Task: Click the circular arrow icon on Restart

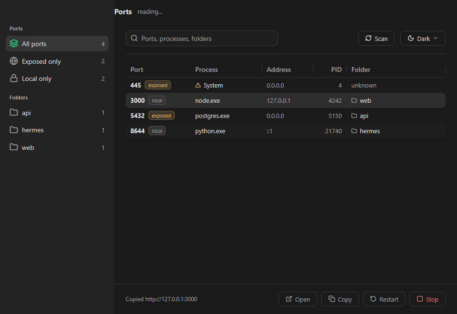Action: tap(373, 299)
